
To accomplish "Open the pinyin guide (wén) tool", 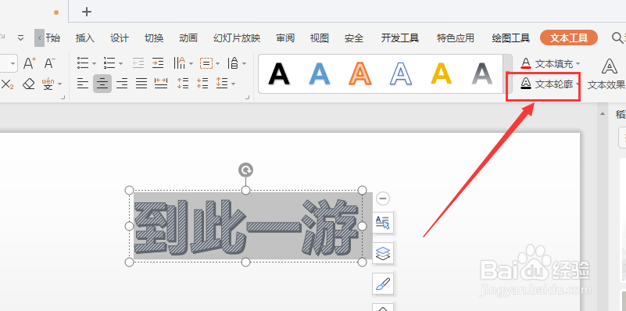I will (x=48, y=84).
